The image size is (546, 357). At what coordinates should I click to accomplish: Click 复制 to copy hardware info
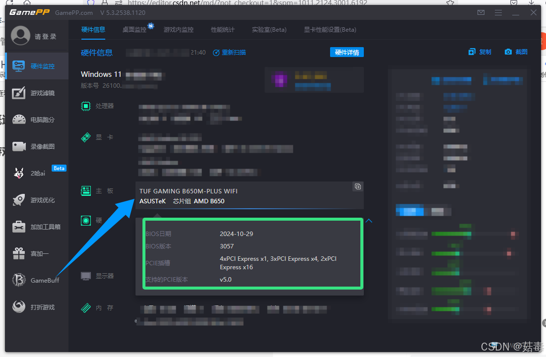click(479, 52)
